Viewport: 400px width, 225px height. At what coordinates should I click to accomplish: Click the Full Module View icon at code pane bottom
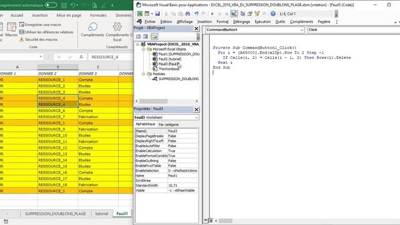tap(211, 220)
